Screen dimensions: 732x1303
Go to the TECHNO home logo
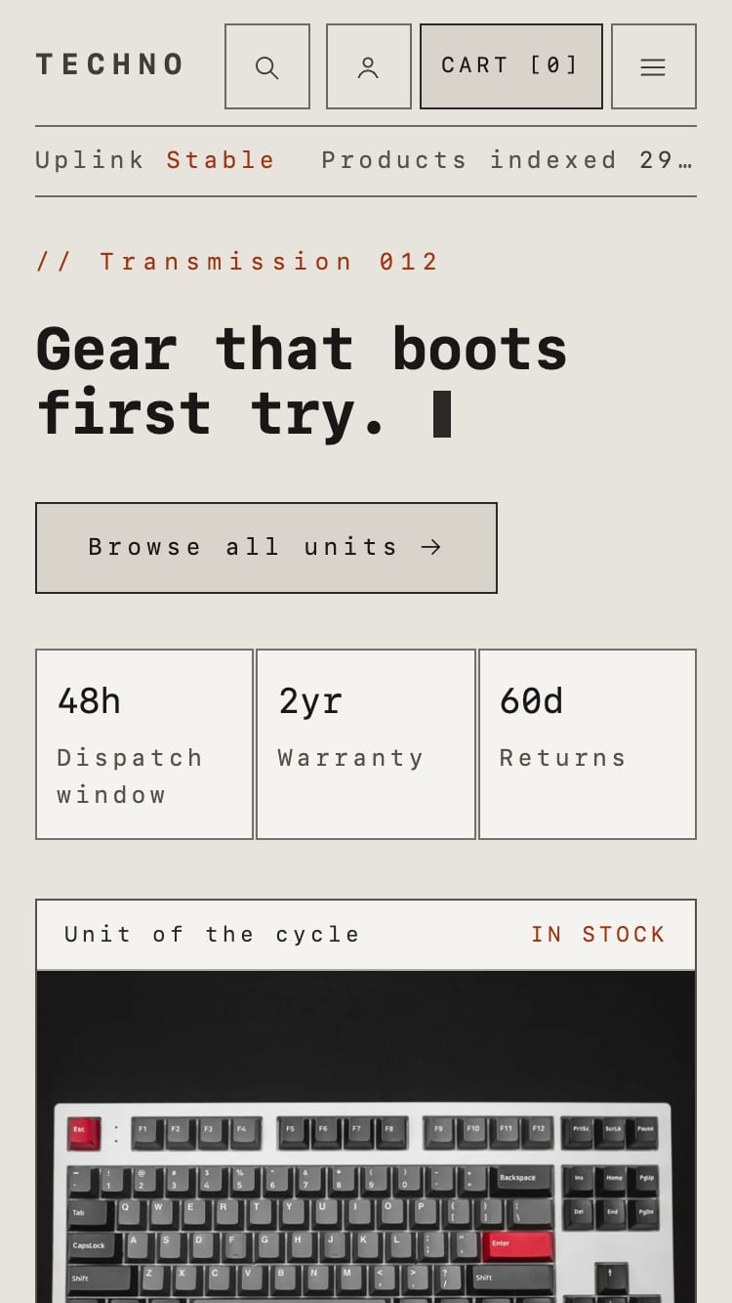(x=109, y=65)
